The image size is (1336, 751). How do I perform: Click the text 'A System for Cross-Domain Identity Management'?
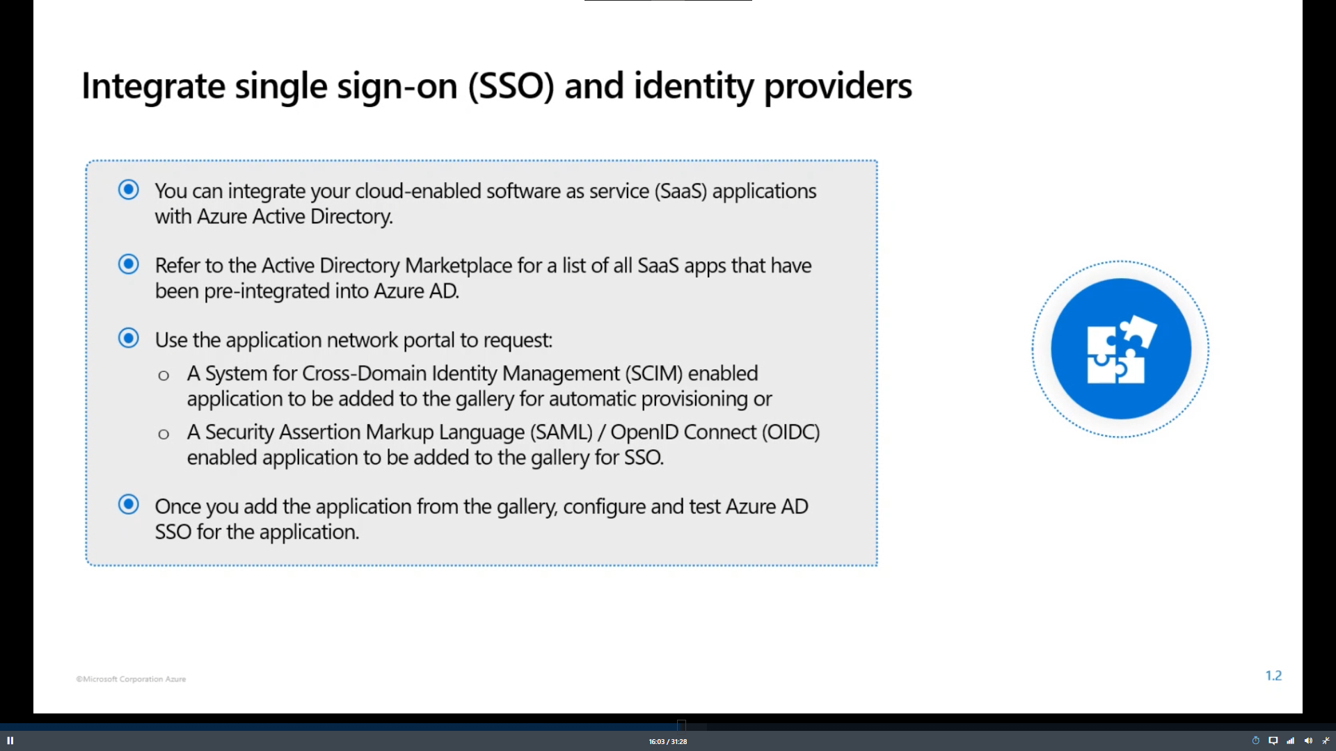coord(403,373)
